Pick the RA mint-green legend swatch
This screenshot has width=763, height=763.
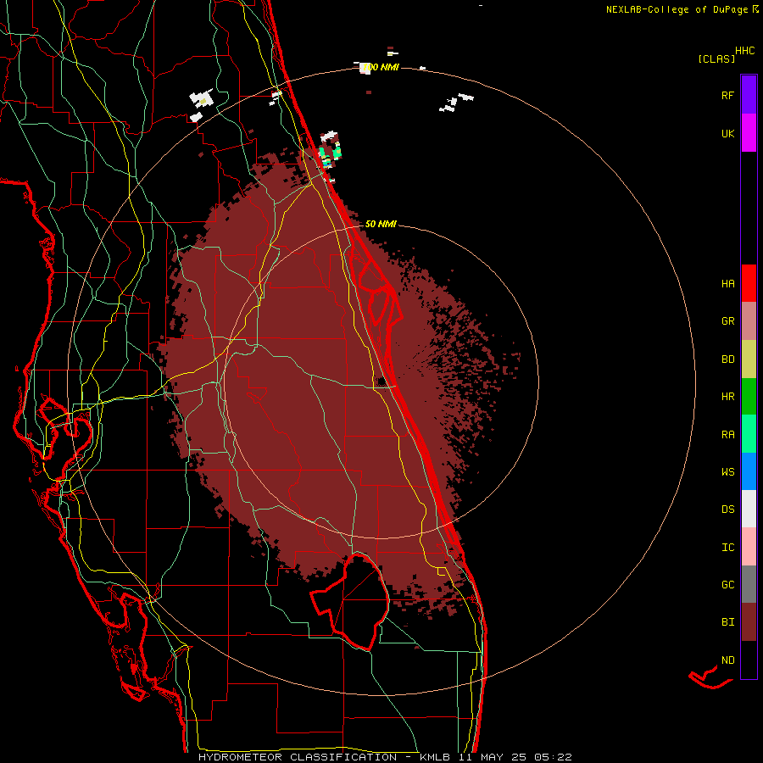(x=749, y=434)
